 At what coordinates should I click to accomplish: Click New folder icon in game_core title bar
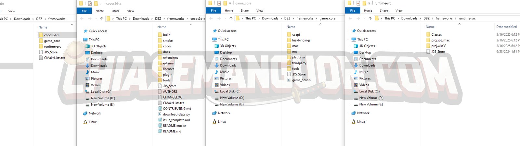(225, 3)
